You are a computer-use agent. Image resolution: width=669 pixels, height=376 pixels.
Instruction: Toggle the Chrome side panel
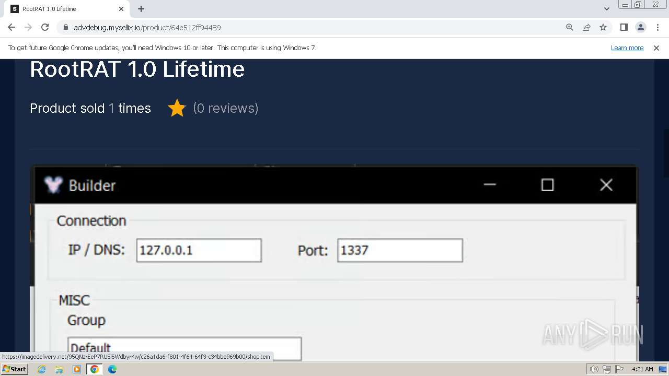(624, 27)
